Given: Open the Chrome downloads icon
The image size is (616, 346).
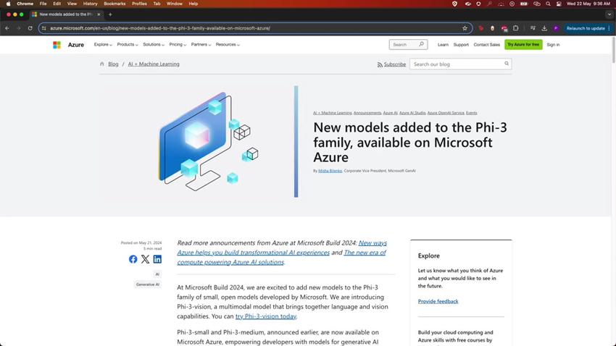Looking at the screenshot, I should click(544, 28).
